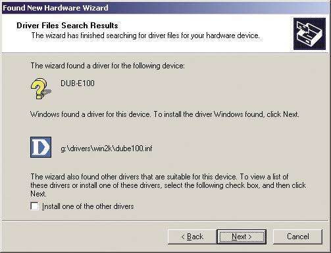The width and height of the screenshot is (331, 253).
Task: Click the yellow question mark device icon
Action: [39, 89]
